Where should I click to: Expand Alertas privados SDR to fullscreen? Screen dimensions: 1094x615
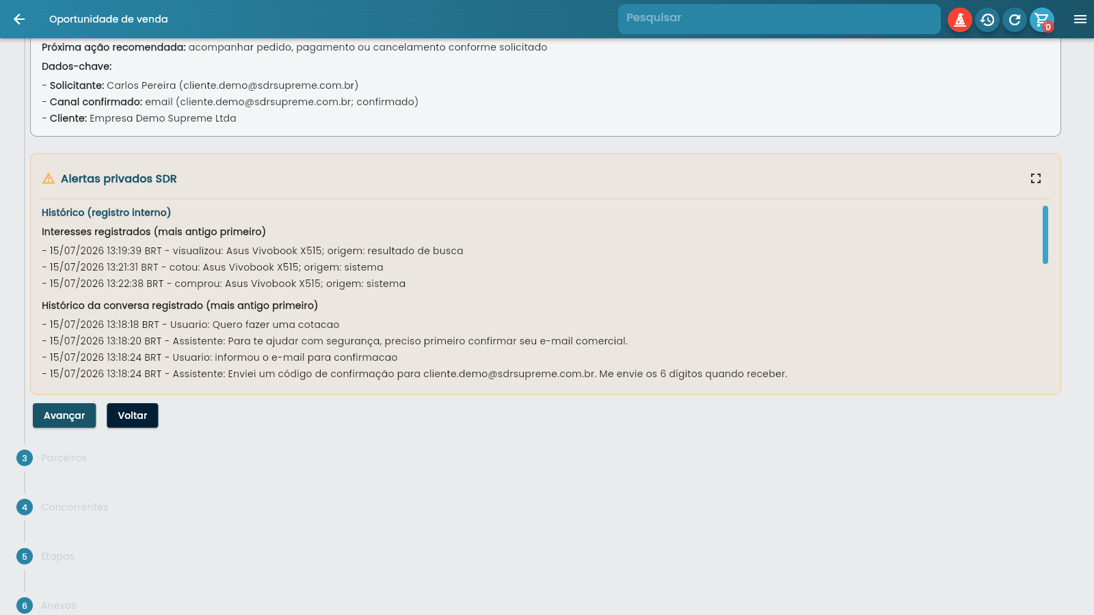click(x=1036, y=178)
